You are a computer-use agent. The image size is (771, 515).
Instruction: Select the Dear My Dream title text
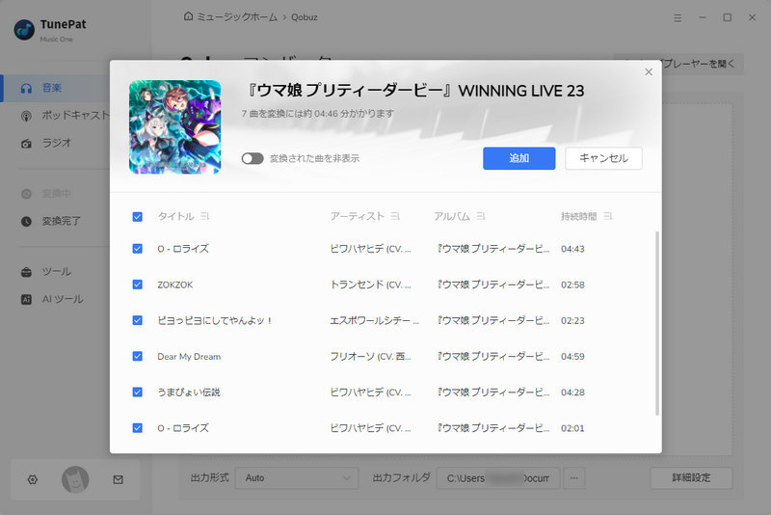point(189,357)
